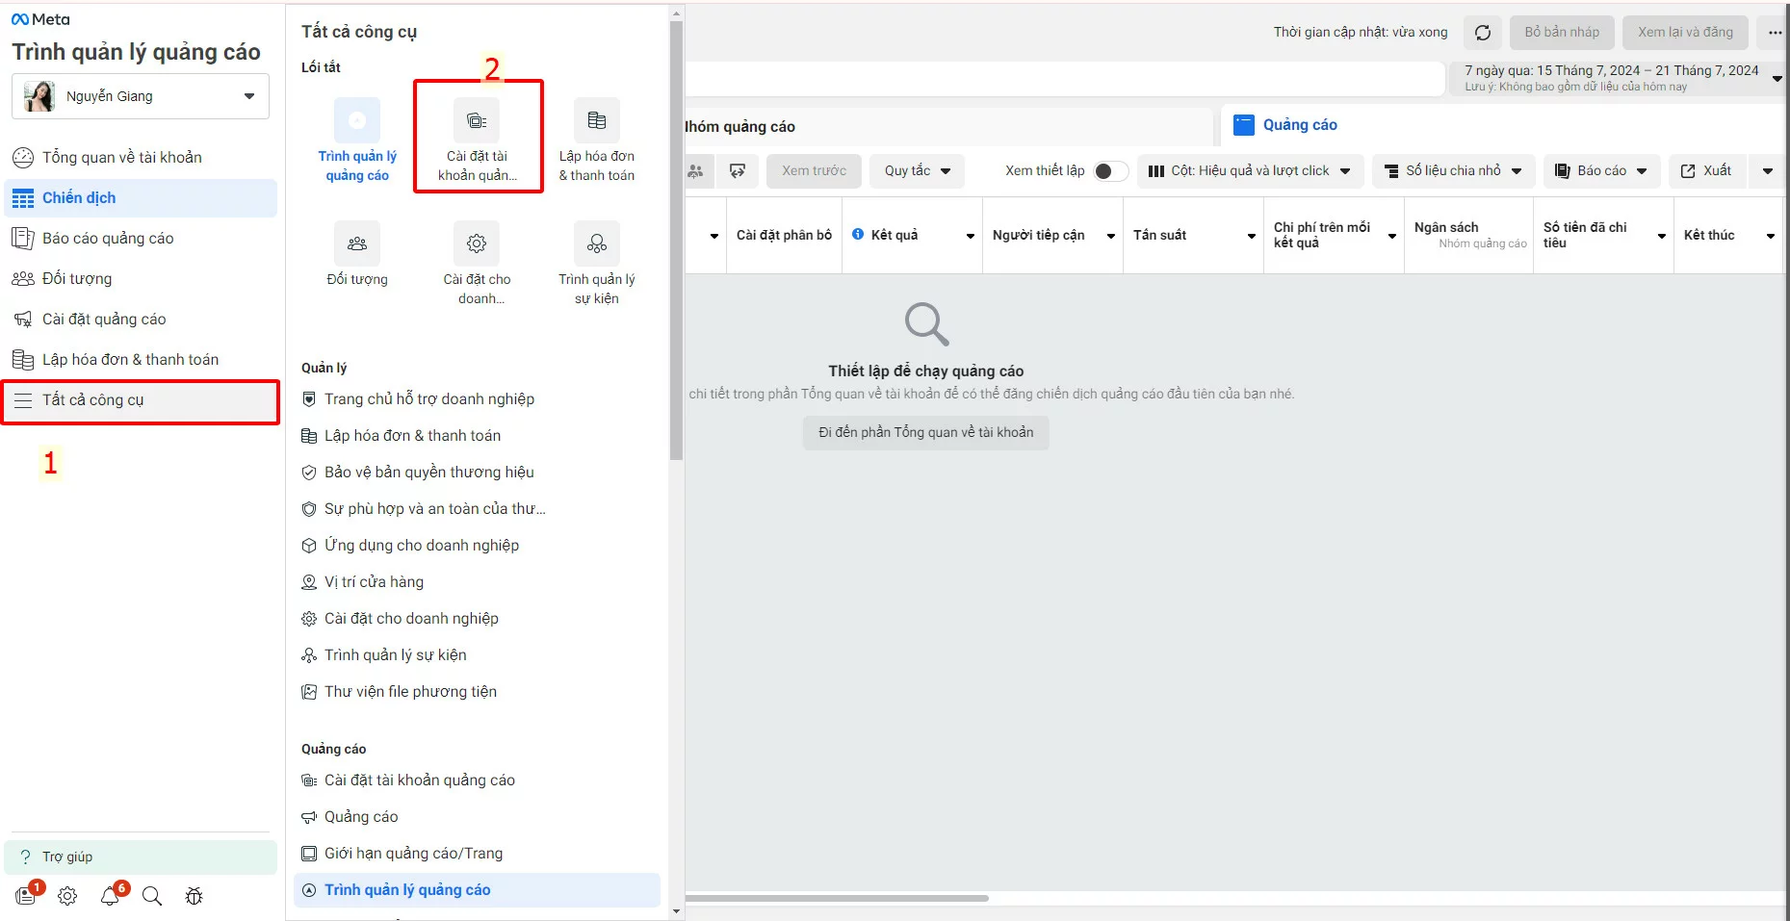Click the refresh icon next to update time
1790x921 pixels.
click(x=1483, y=33)
